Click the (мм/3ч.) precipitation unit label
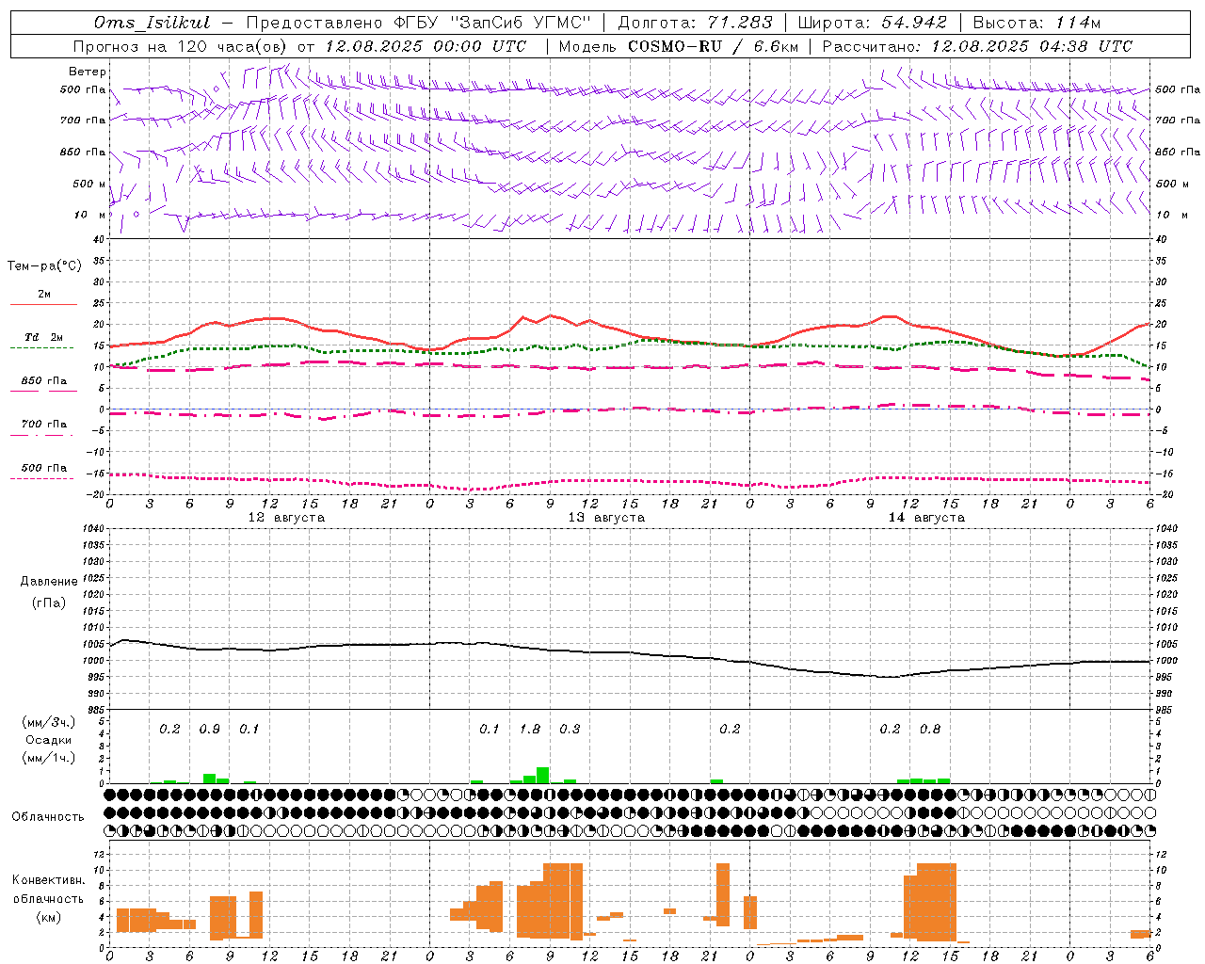The image size is (1205, 964). (x=49, y=723)
